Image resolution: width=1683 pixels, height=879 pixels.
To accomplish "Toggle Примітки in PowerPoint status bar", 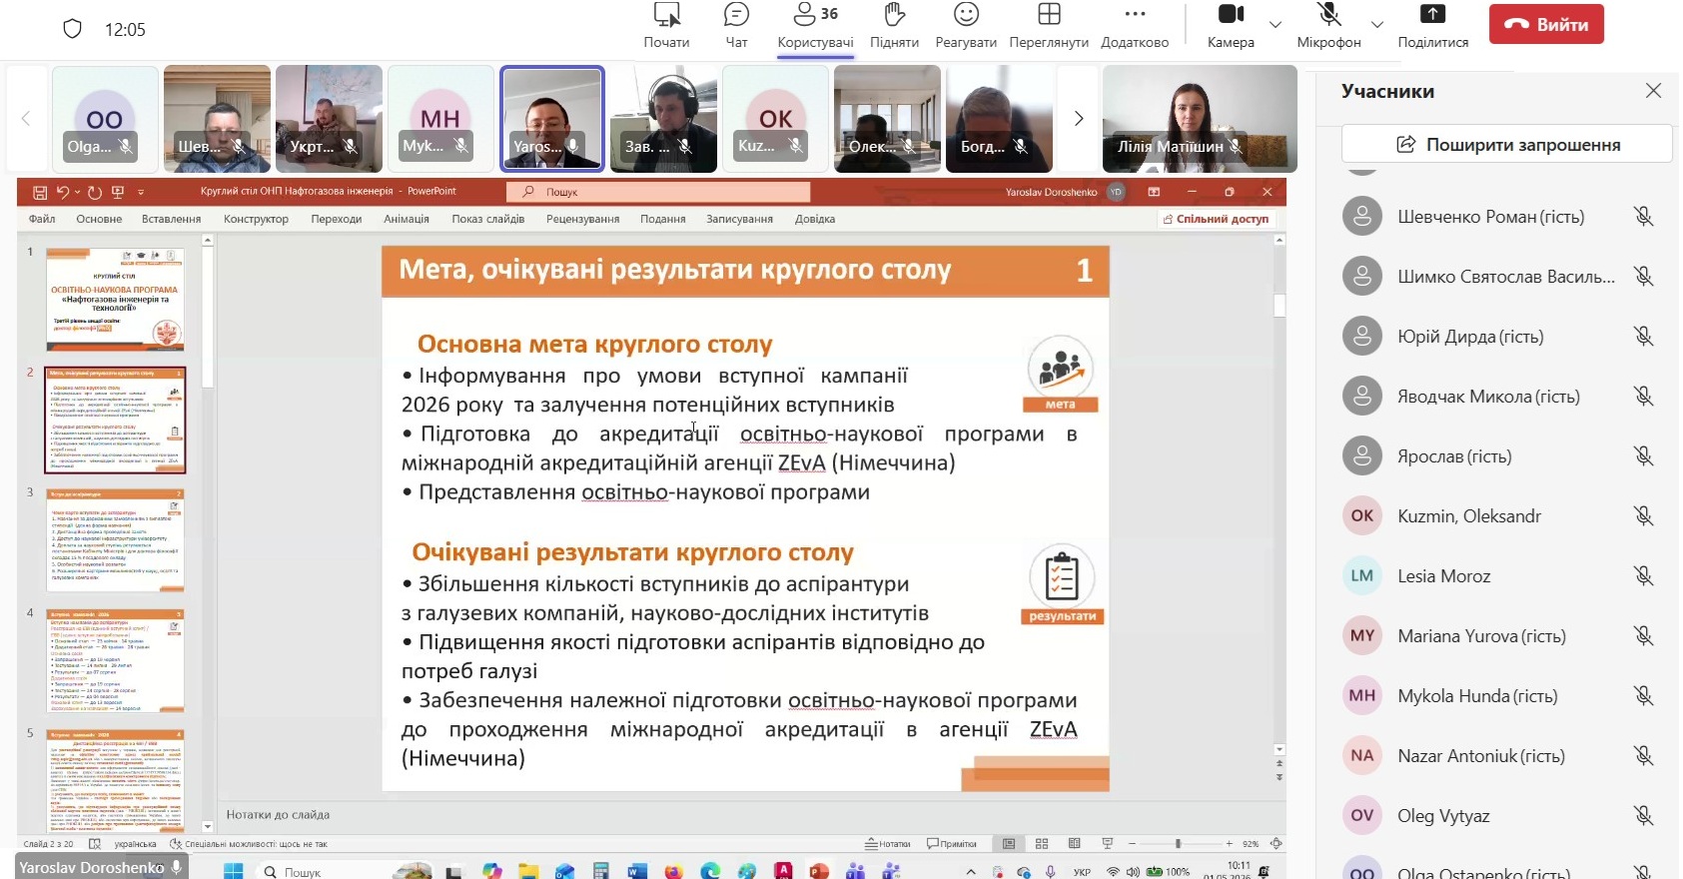I will [952, 844].
